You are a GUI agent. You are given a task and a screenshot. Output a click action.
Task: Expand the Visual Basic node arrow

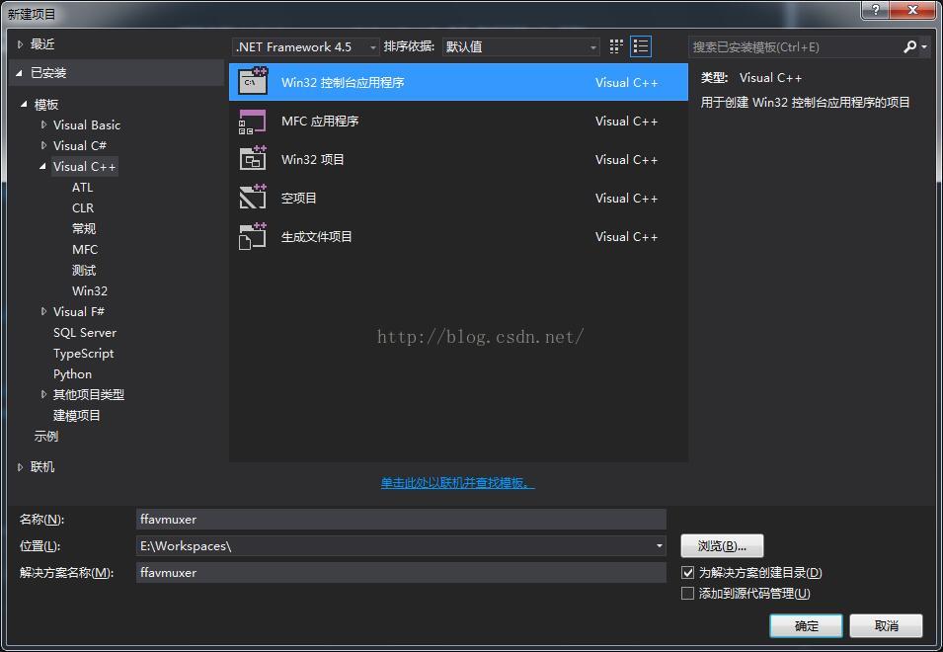click(x=43, y=124)
